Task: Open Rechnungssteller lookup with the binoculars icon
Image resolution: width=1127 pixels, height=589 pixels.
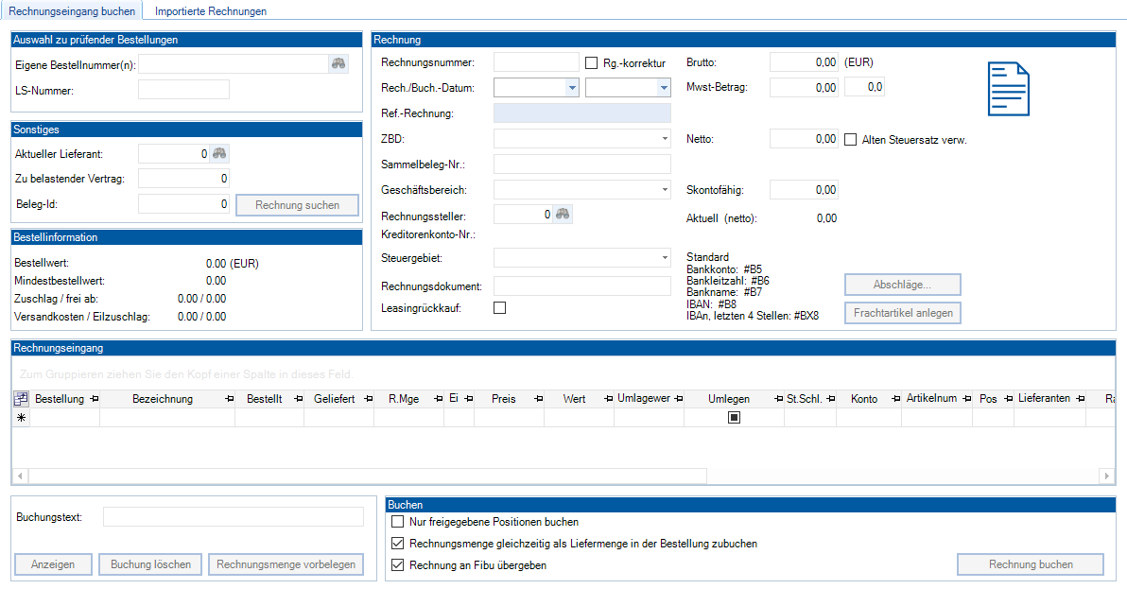Action: click(x=563, y=215)
